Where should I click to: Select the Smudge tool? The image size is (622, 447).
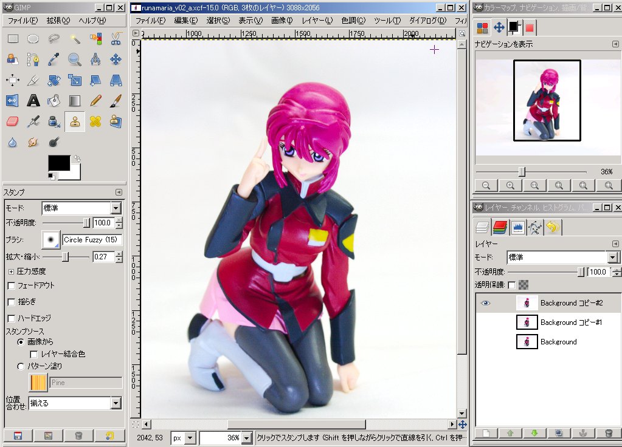pyautogui.click(x=33, y=142)
